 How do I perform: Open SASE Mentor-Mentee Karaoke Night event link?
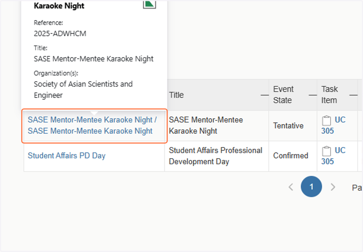point(92,125)
